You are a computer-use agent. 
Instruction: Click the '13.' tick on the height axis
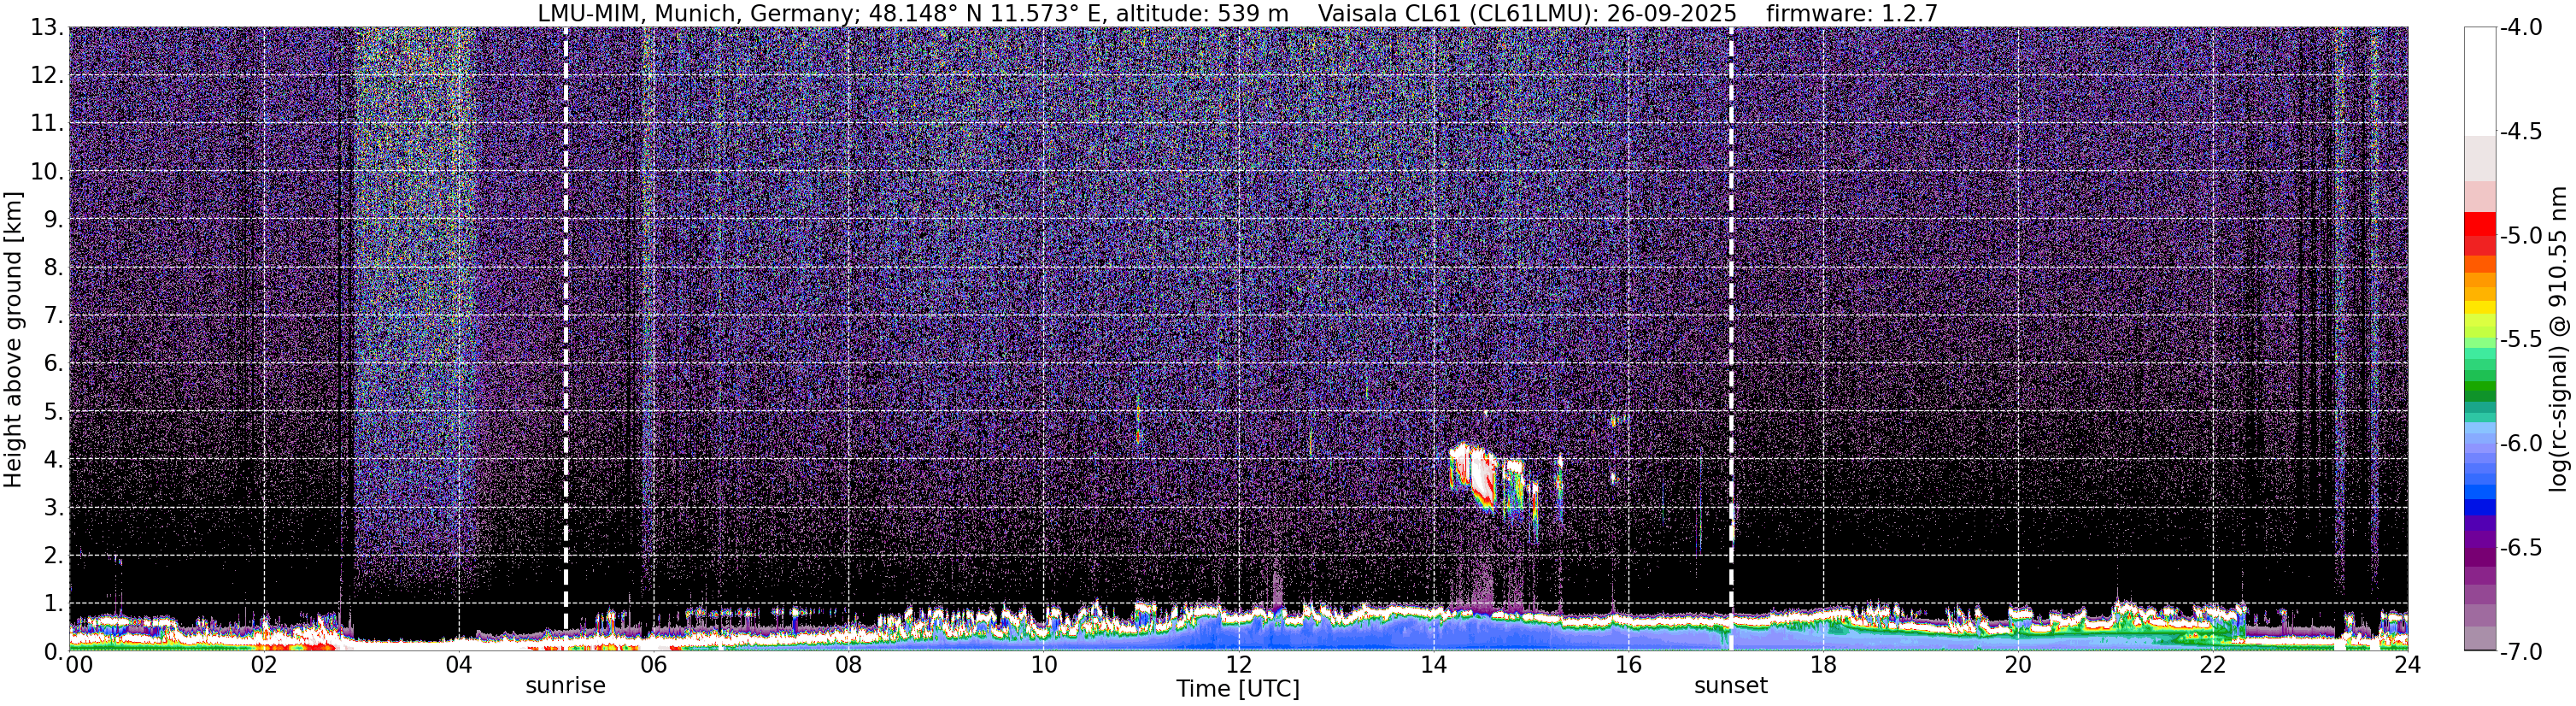(49, 28)
